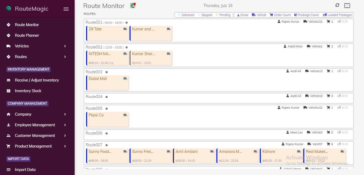The image size is (364, 175).
Task: Open Google Maps icon next to Route Monitor
Action: pyautogui.click(x=133, y=5)
